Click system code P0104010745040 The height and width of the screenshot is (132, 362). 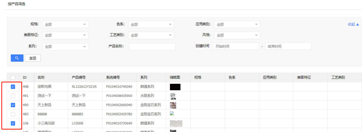pyautogui.click(x=119, y=87)
